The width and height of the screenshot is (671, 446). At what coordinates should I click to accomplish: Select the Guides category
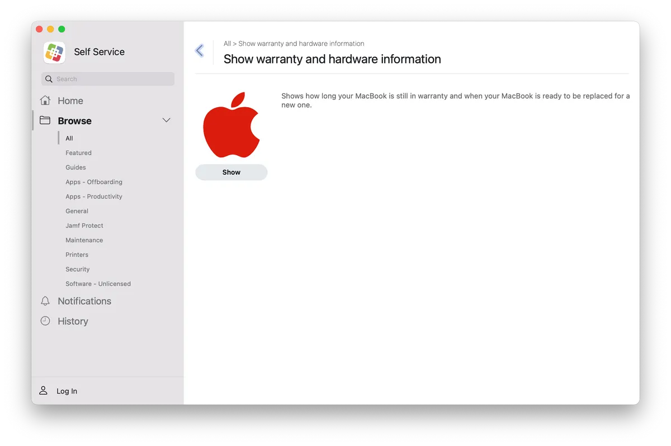75,167
